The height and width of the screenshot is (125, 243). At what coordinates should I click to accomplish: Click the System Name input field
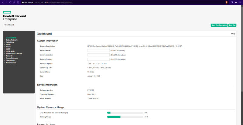coord(98,51)
